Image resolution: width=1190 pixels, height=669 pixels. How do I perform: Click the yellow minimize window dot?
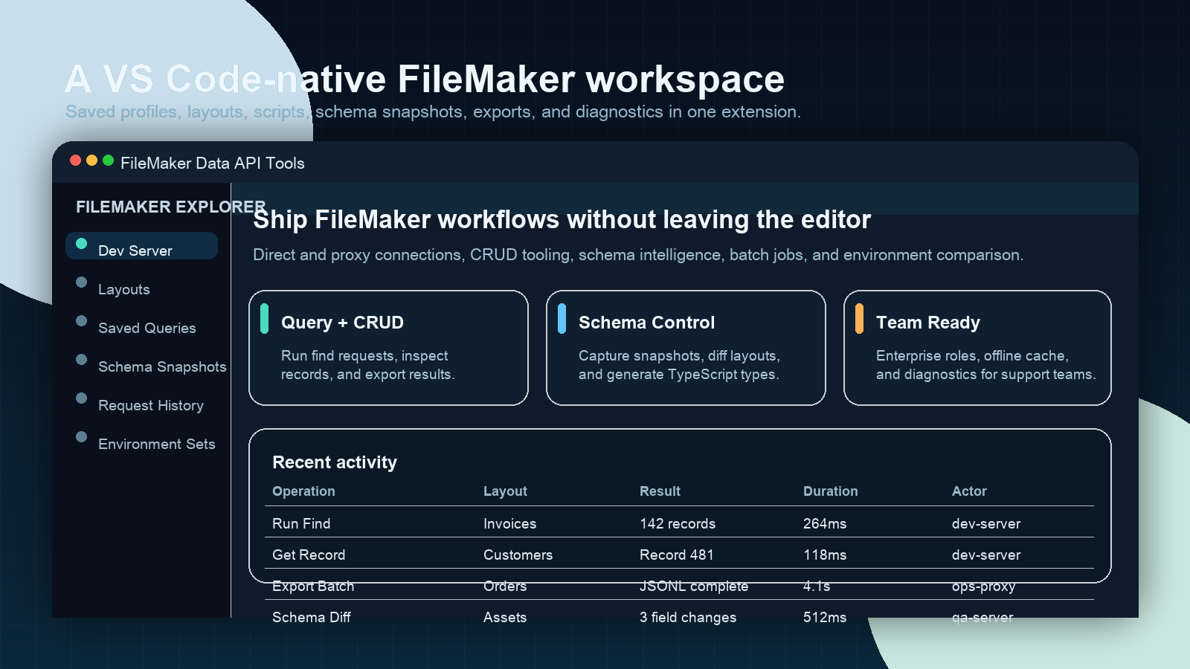91,161
